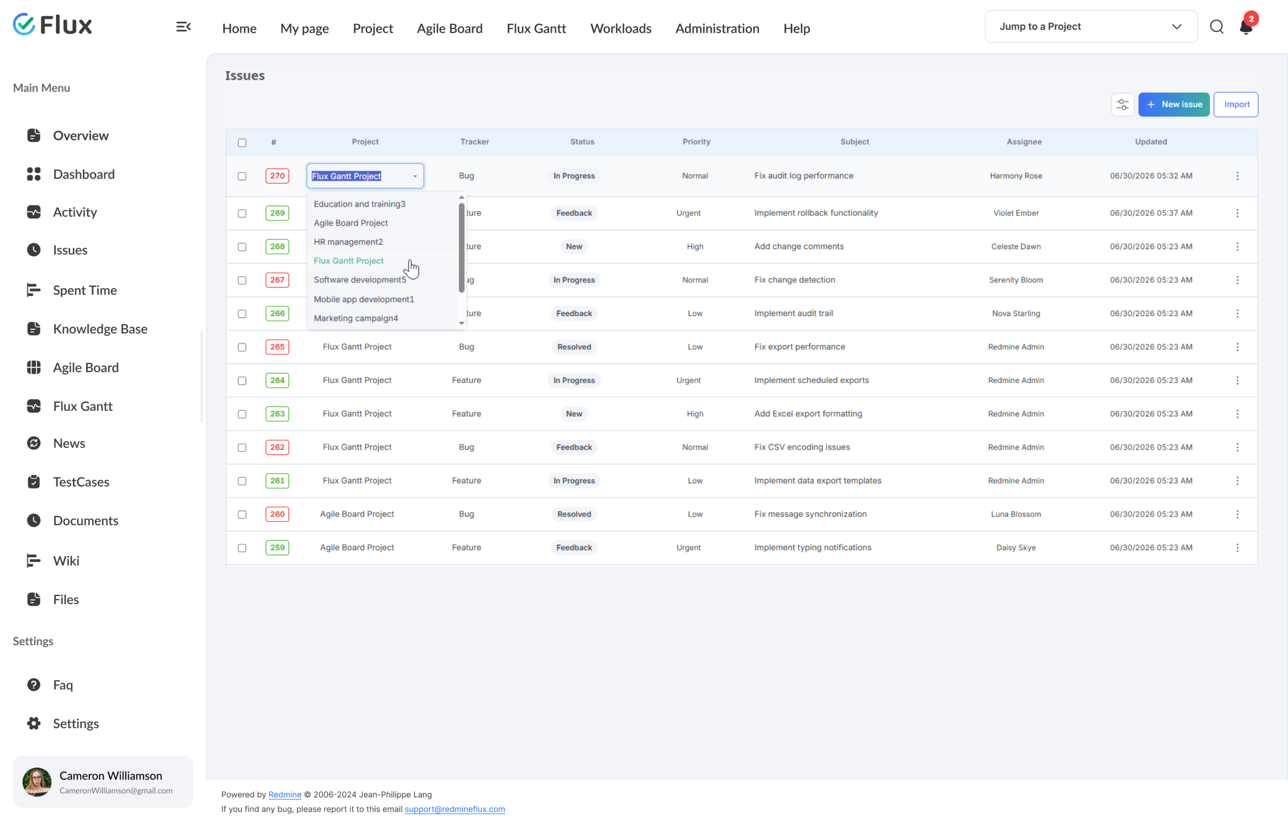Screen dimensions: 1288x824
Task: Check the box for issue 259
Action: click(242, 547)
